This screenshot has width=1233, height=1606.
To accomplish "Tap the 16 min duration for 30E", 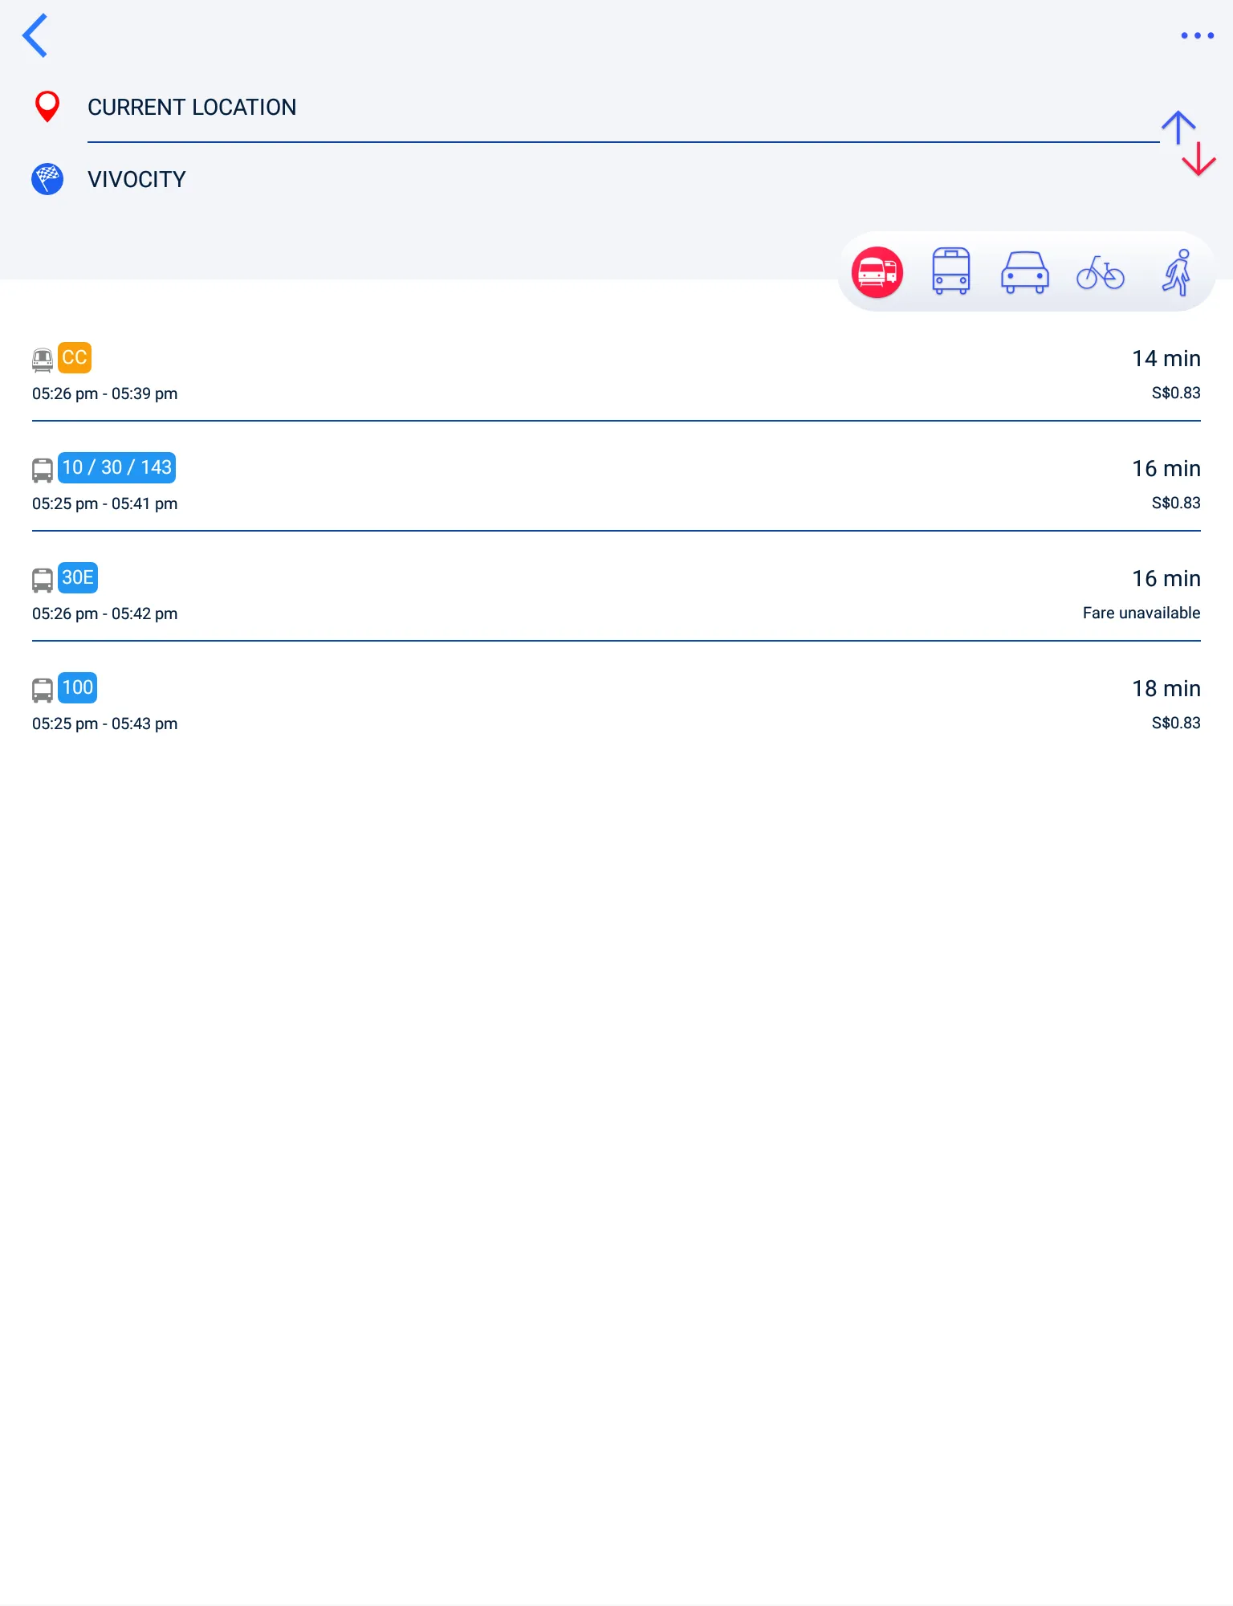I will tap(1166, 578).
